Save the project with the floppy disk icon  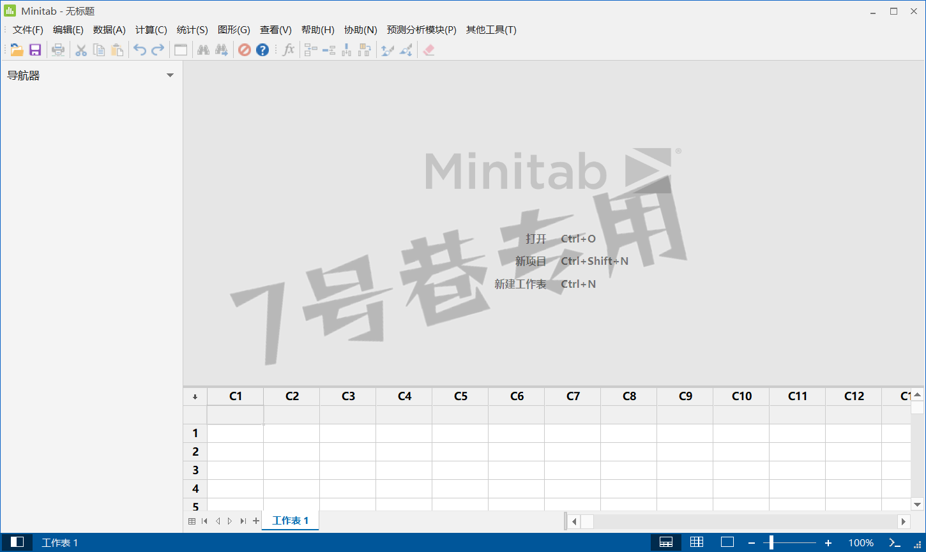pyautogui.click(x=35, y=50)
